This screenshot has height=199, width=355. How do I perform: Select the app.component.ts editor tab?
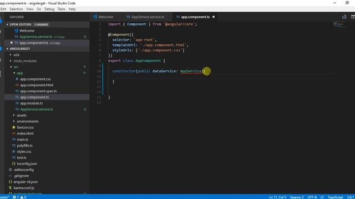pos(195,17)
